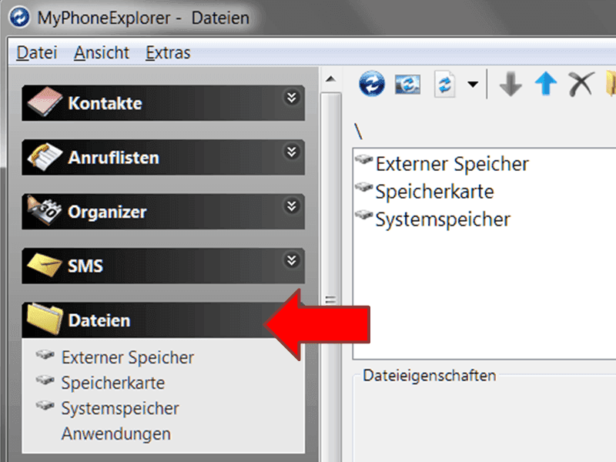Click the backslash root path label

point(358,131)
